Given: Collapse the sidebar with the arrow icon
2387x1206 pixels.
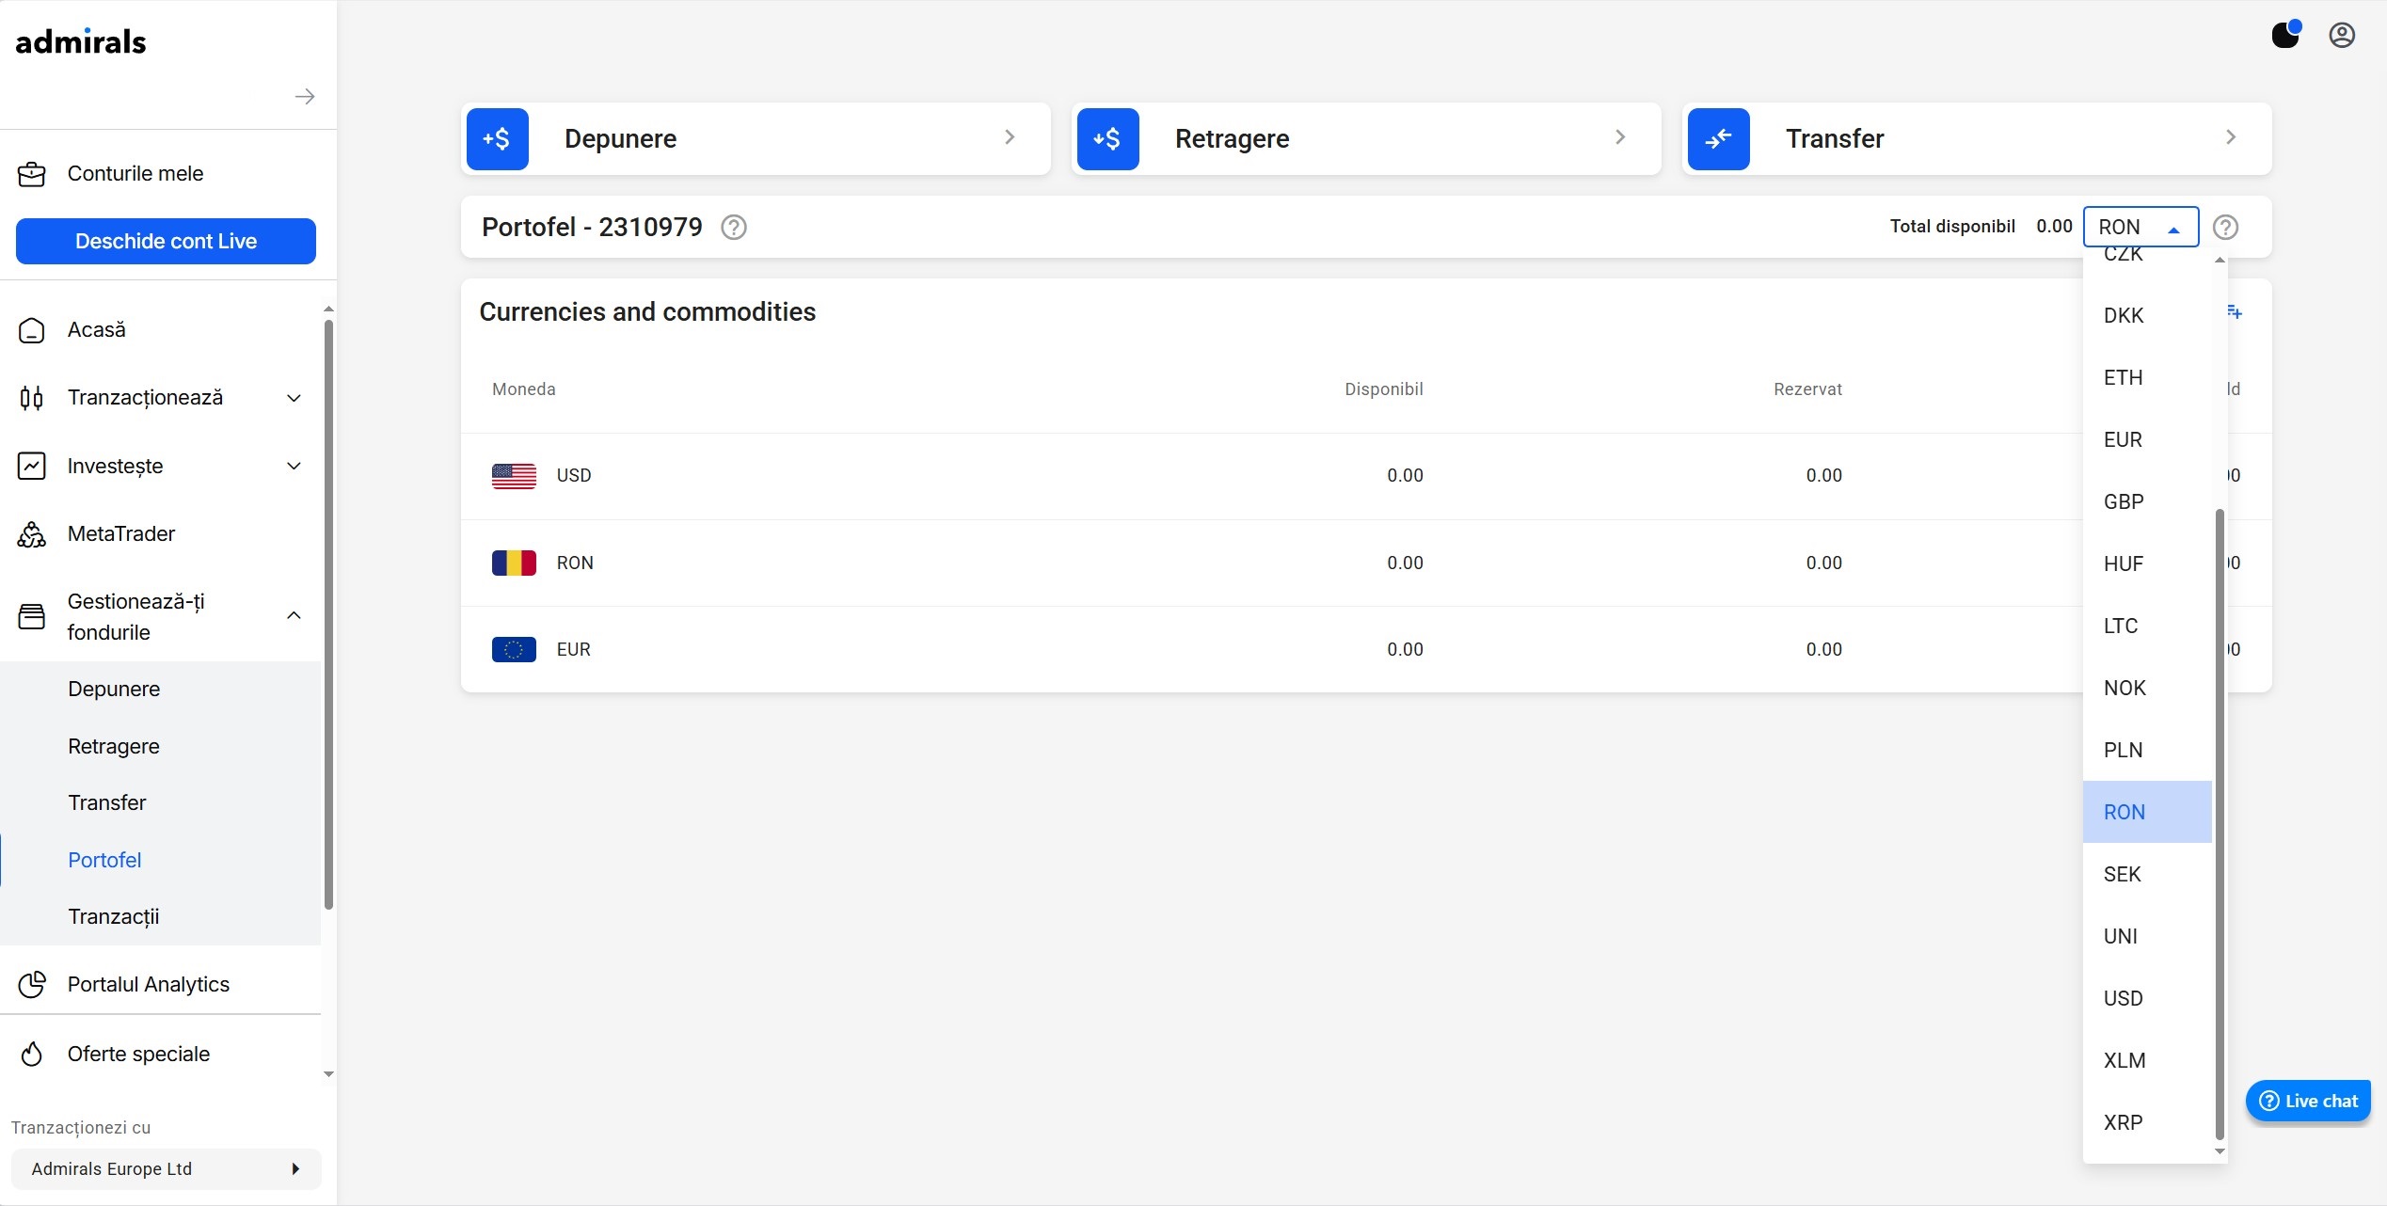Looking at the screenshot, I should (304, 97).
